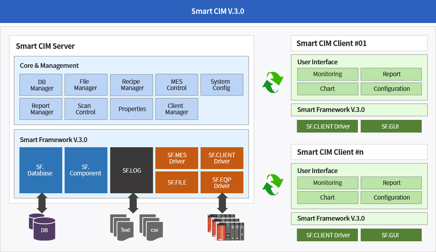Open Chart in Smart CIM Client #01
The height and width of the screenshot is (252, 436).
[x=328, y=89]
